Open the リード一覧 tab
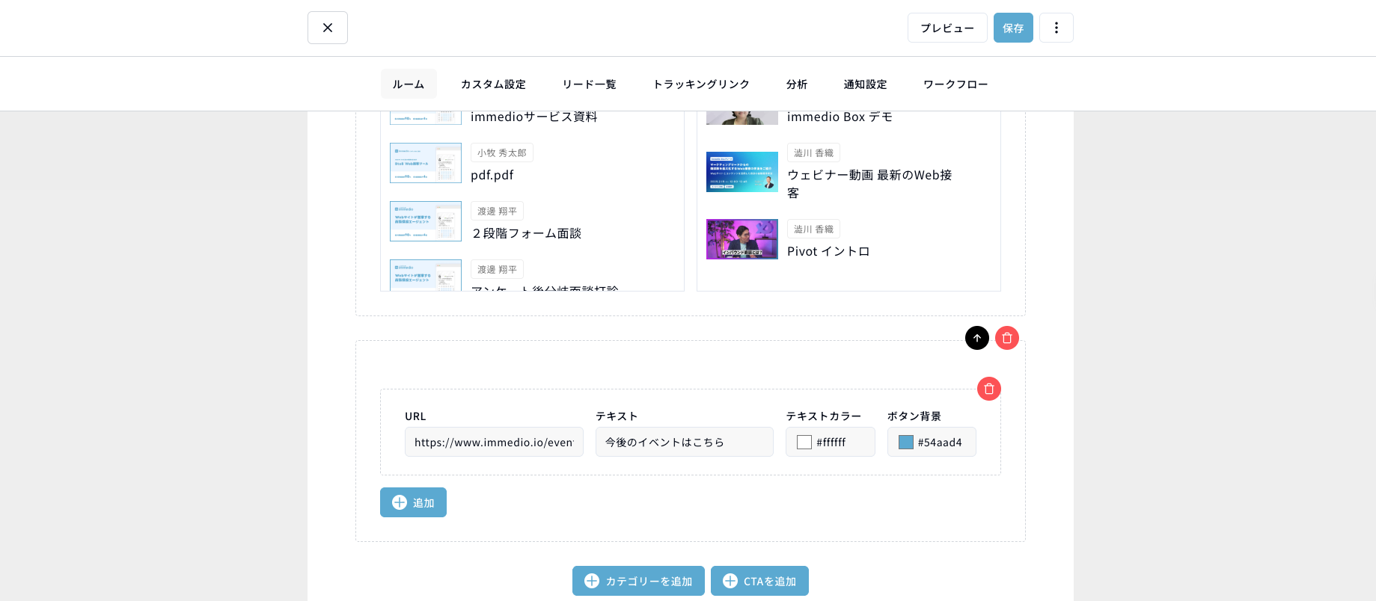 [589, 84]
